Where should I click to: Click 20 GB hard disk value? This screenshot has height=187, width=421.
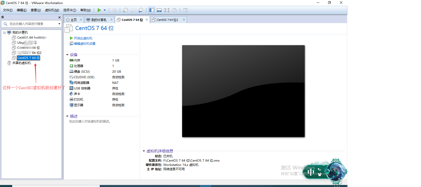117,72
